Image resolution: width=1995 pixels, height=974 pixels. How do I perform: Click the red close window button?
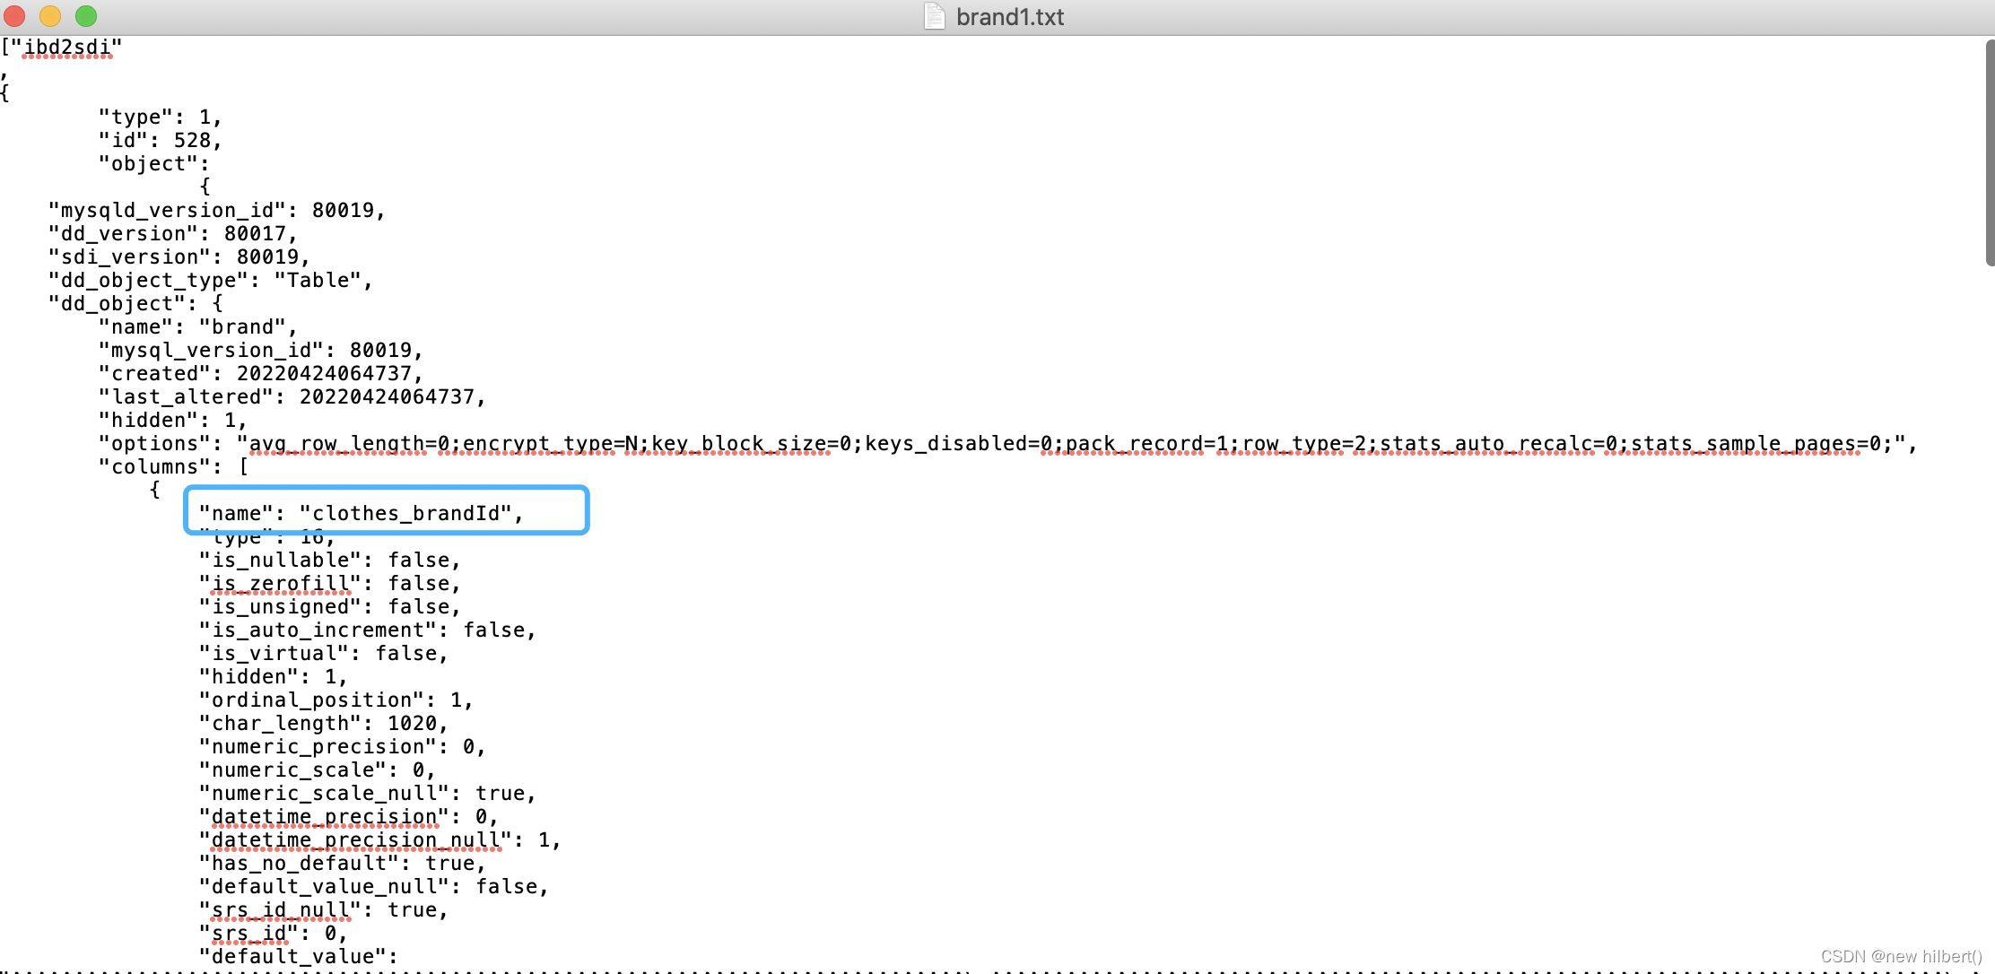pyautogui.click(x=14, y=16)
